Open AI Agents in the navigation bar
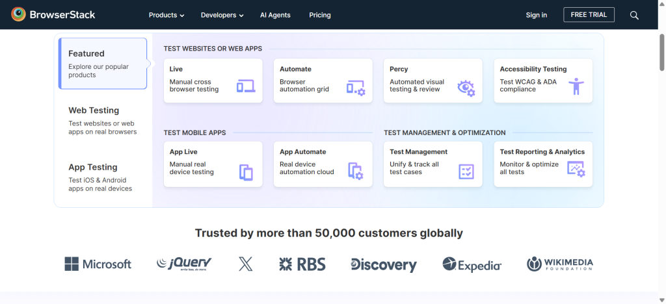 (x=275, y=15)
